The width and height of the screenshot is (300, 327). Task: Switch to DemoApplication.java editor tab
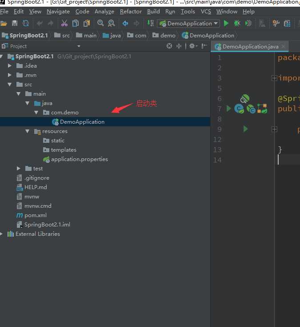click(250, 47)
